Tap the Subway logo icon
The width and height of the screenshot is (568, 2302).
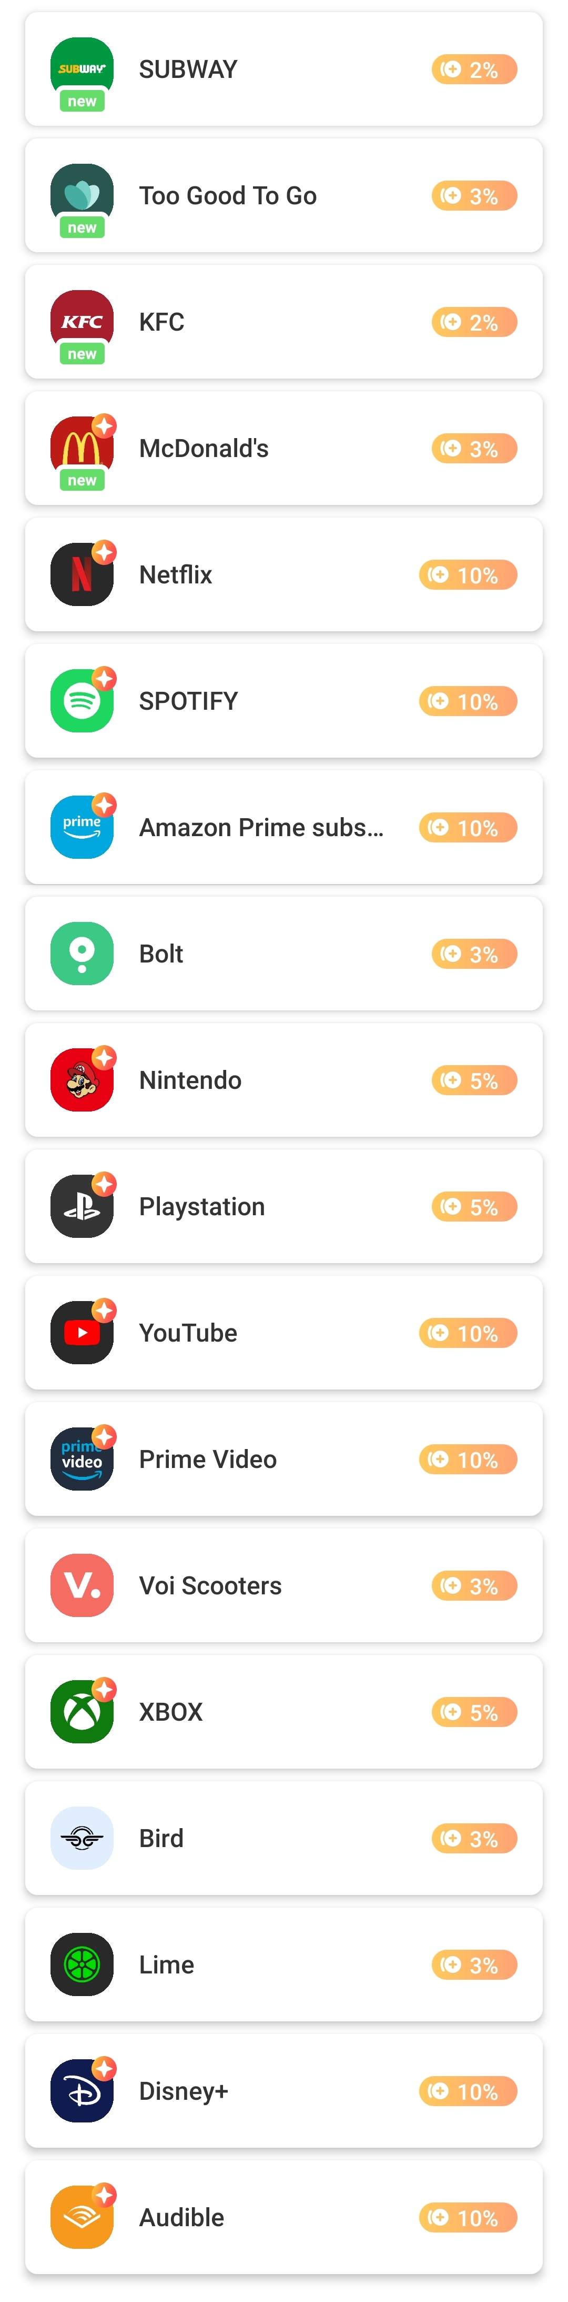[x=82, y=69]
